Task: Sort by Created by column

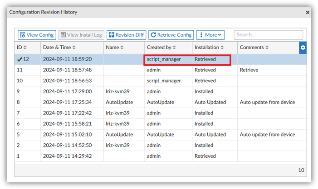Action: point(161,47)
